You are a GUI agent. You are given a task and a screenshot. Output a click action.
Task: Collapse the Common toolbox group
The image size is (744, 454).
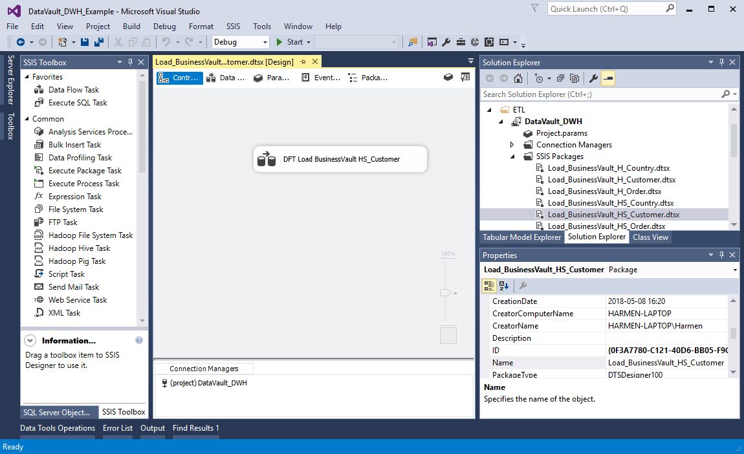point(27,118)
